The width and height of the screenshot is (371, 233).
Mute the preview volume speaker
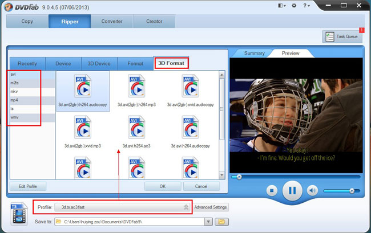[x=312, y=190]
